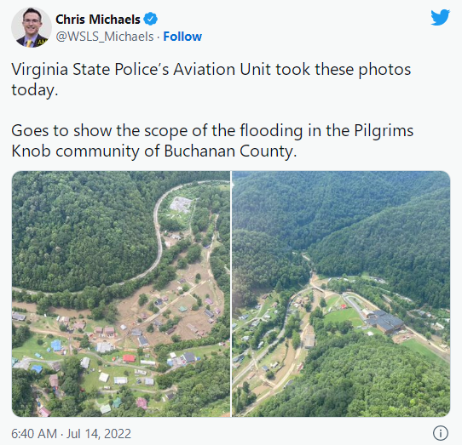462x445 pixels.
Task: Open Chris Michaels' profile avatar
Action: [32, 27]
